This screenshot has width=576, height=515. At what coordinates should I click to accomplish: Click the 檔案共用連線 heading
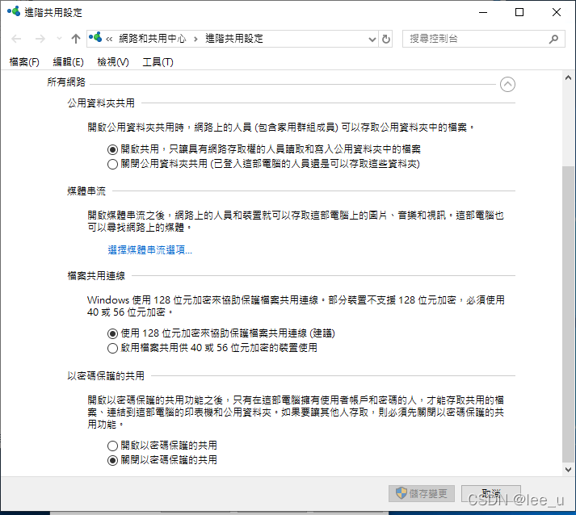click(96, 276)
